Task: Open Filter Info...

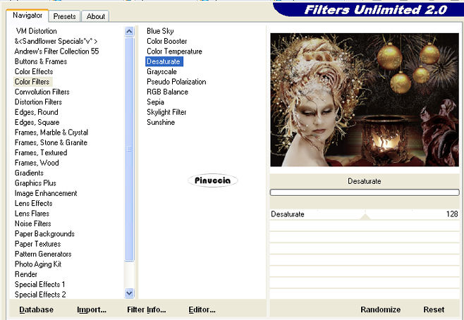Action: [147, 309]
